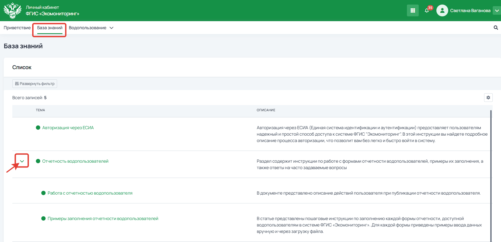
Task: Open user account dropdown arrow
Action: coord(497,11)
